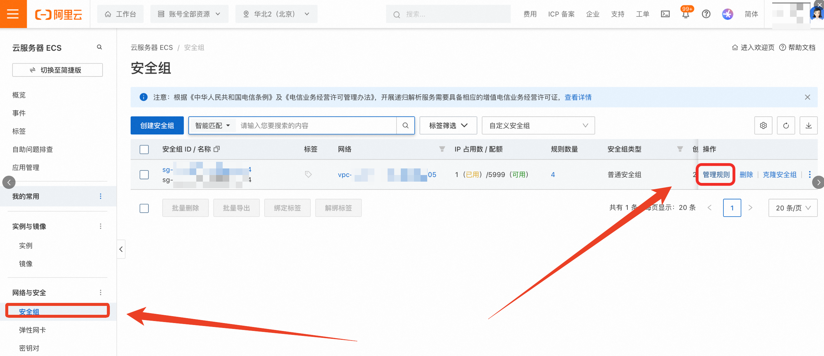
Task: Open 实例 in the sidebar
Action: click(x=26, y=246)
